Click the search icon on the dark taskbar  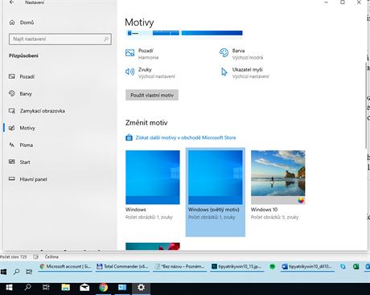click(27, 288)
